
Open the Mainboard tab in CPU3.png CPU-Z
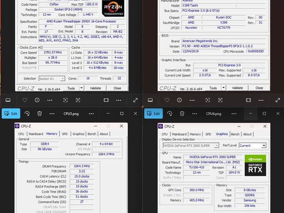(x=36, y=134)
